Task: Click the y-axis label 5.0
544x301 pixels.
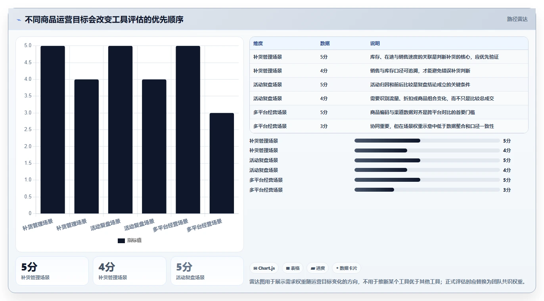Action: (x=28, y=46)
